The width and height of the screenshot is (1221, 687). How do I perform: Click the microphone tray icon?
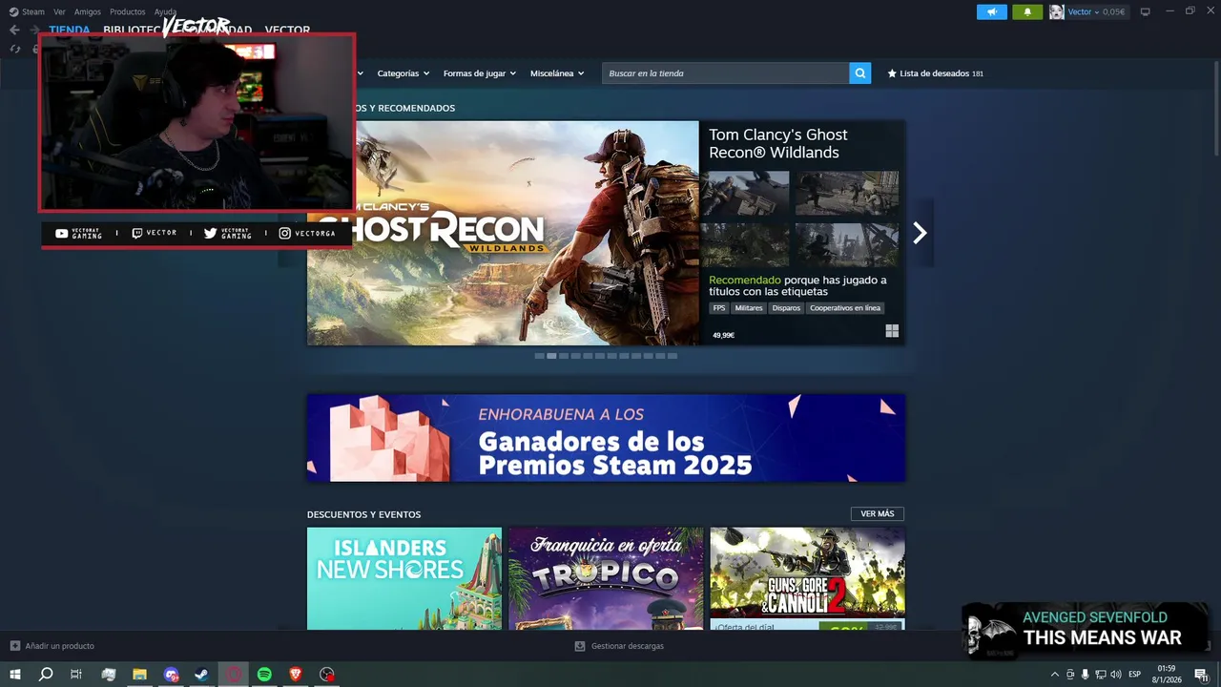[1085, 675]
